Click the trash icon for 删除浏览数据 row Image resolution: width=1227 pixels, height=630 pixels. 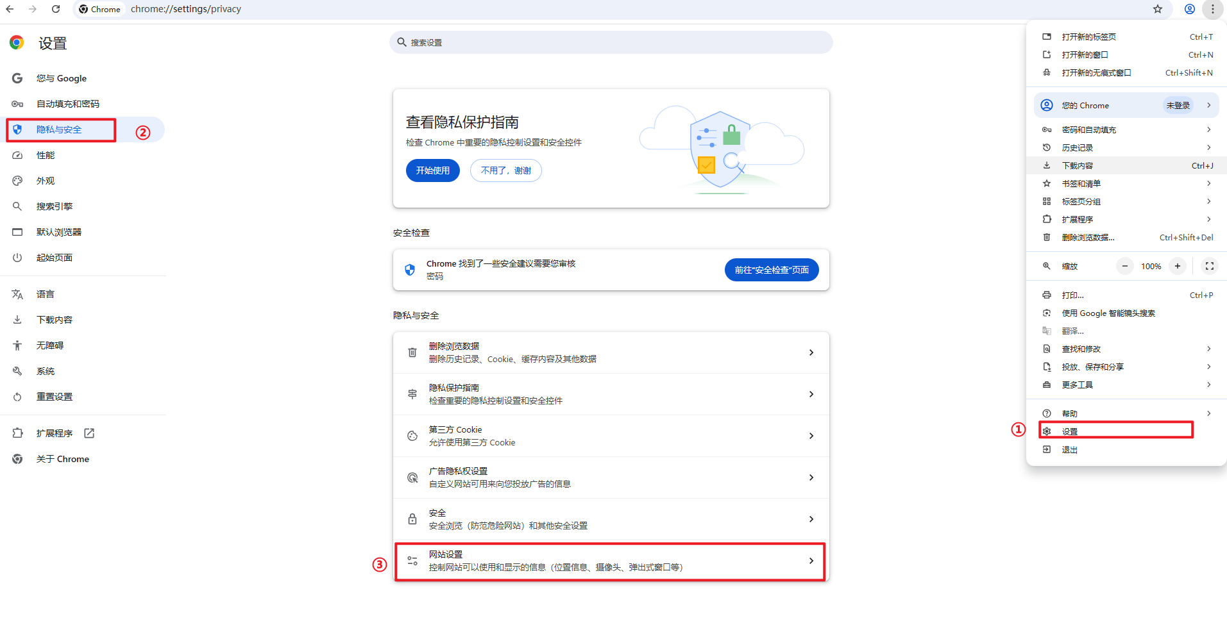point(412,352)
